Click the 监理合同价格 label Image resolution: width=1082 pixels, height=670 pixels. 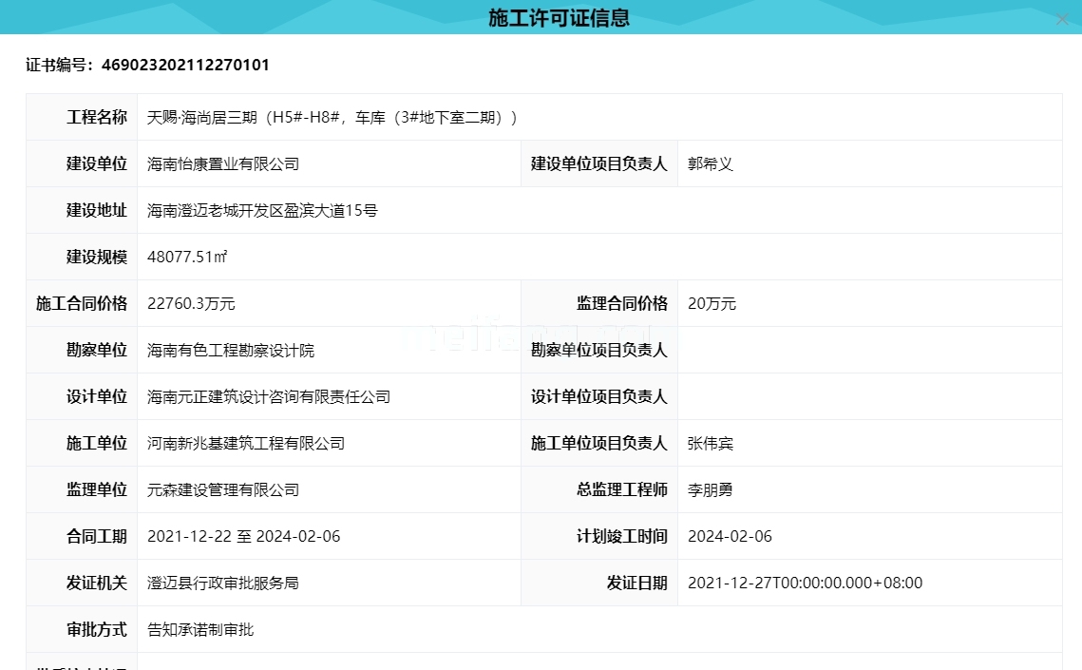coord(621,303)
